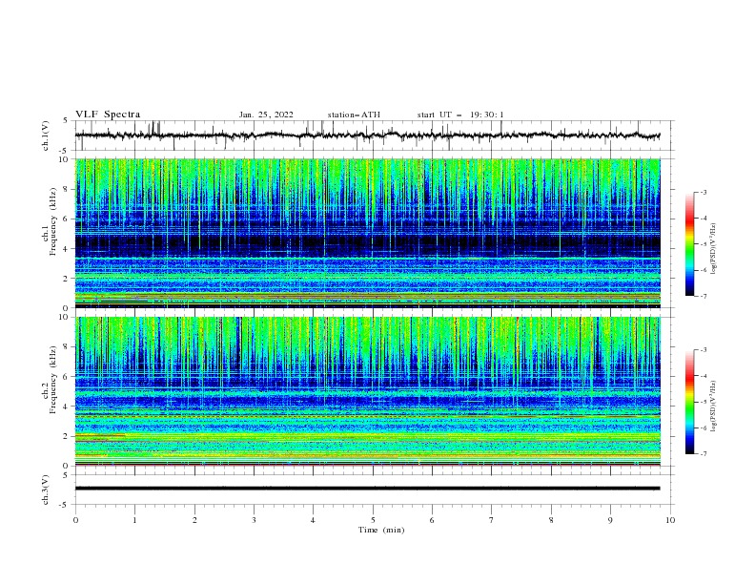Click the "VLF Spectra" plot title

coord(108,115)
